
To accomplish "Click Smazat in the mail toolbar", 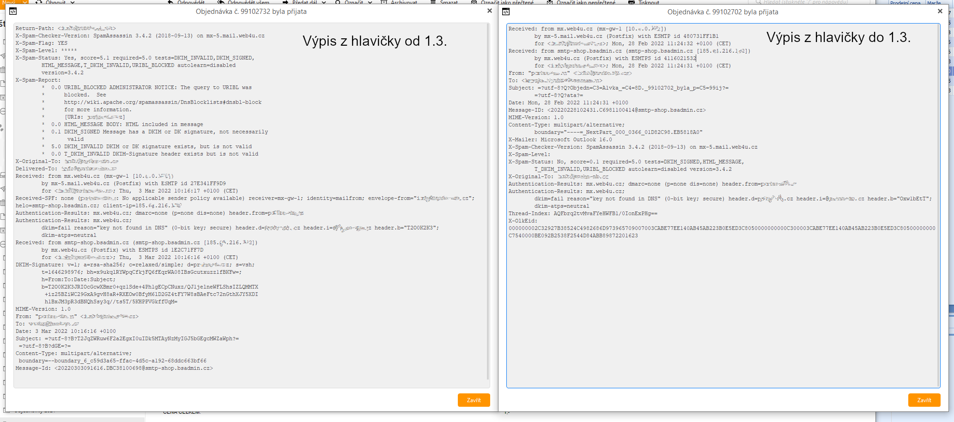I will pos(444,2).
